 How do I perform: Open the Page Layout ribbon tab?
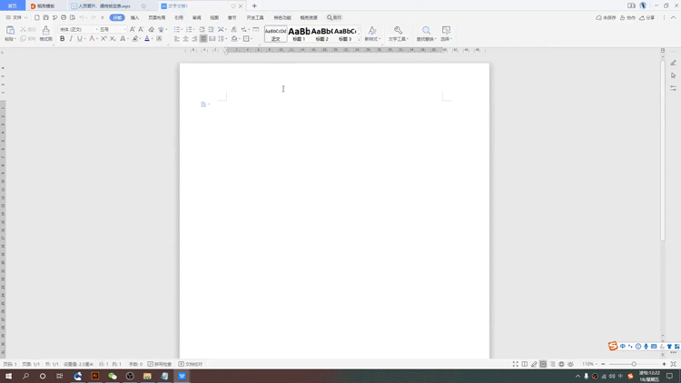pos(157,18)
